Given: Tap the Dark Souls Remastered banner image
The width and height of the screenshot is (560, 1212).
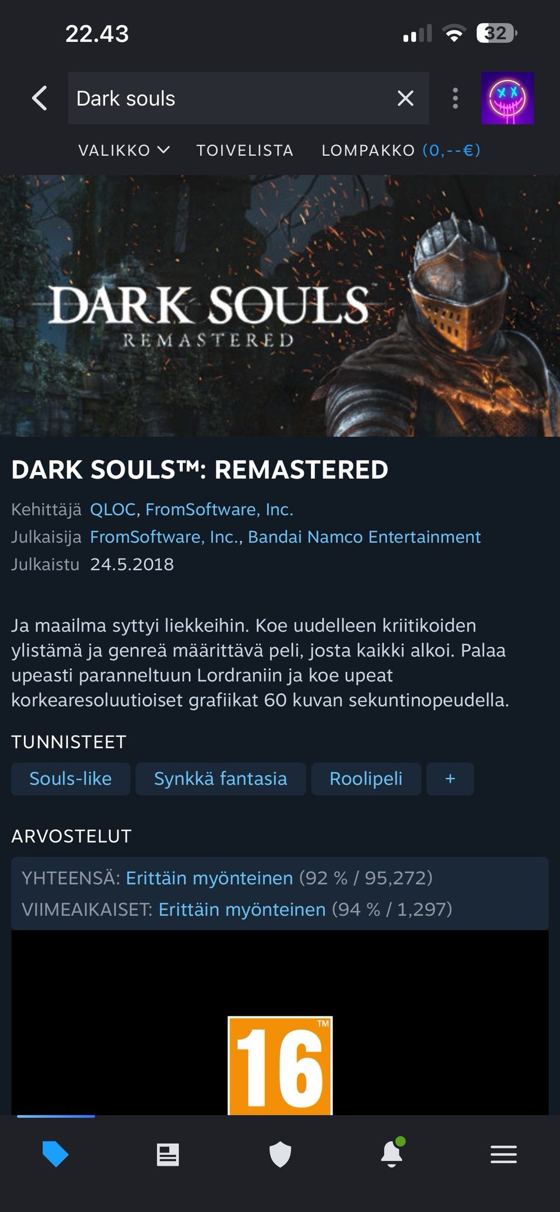Looking at the screenshot, I should pos(280,306).
